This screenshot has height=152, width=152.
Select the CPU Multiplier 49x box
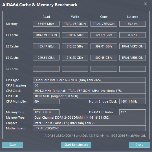click(x=46, y=101)
